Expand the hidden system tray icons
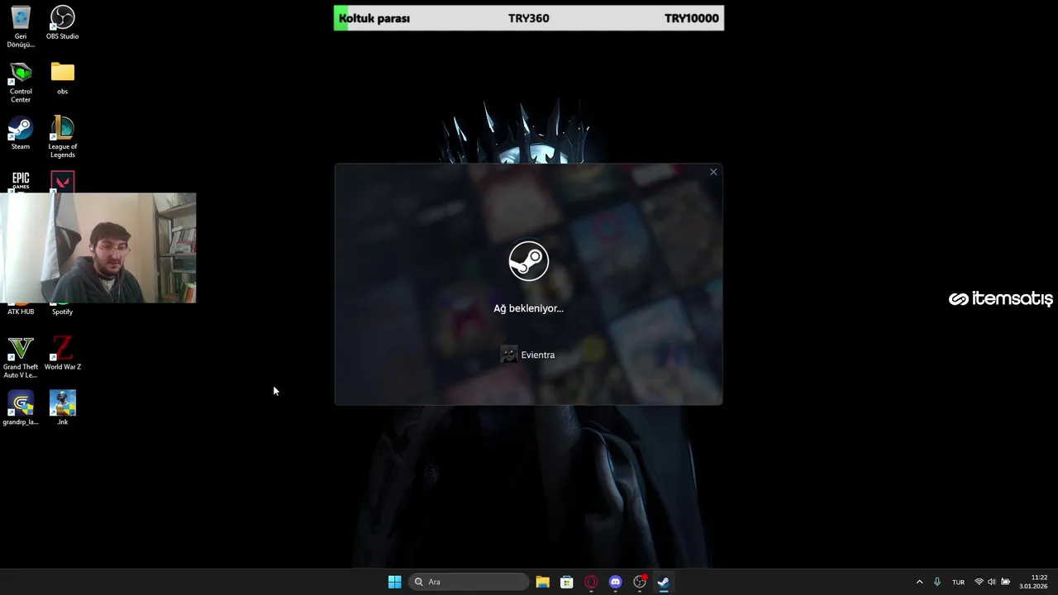The height and width of the screenshot is (595, 1058). point(919,582)
